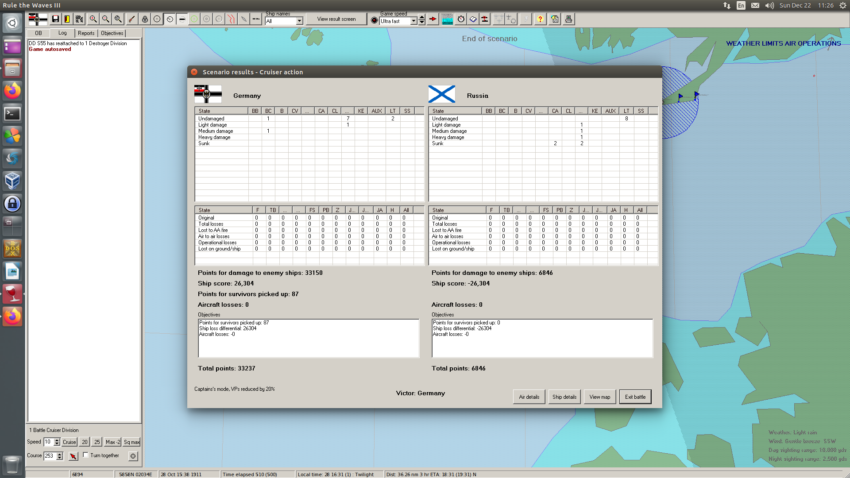The image size is (850, 478).
Task: Click the Course value spinner arrows
Action: click(x=60, y=456)
